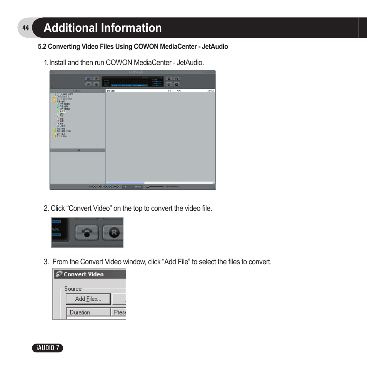Pause playback with the pause button
This screenshot has width=367, height=367.
click(107, 187)
